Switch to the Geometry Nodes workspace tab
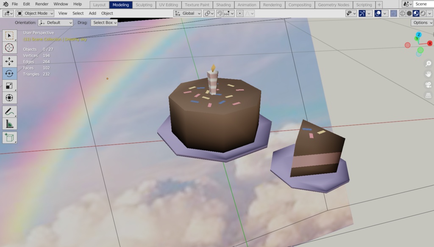The image size is (434, 247). (334, 5)
